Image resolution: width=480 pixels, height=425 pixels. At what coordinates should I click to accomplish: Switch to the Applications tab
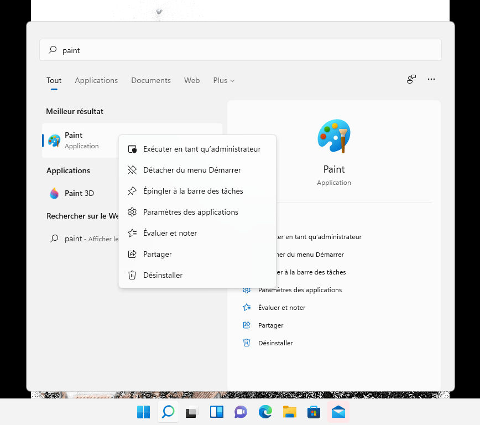[96, 81]
